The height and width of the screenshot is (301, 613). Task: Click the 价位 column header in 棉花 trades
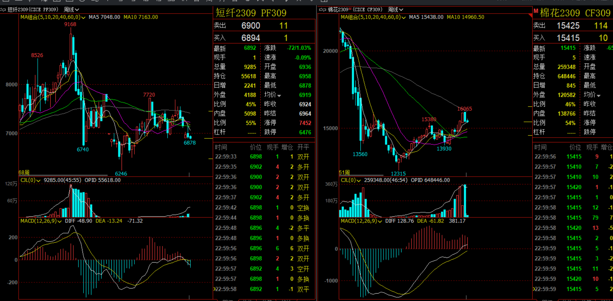[x=575, y=147]
